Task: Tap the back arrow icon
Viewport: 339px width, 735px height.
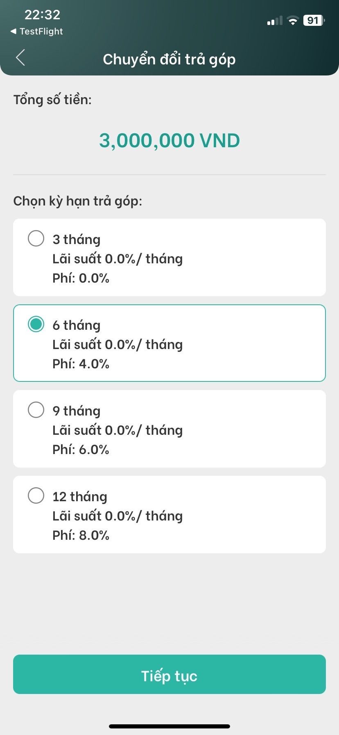Action: pyautogui.click(x=20, y=57)
